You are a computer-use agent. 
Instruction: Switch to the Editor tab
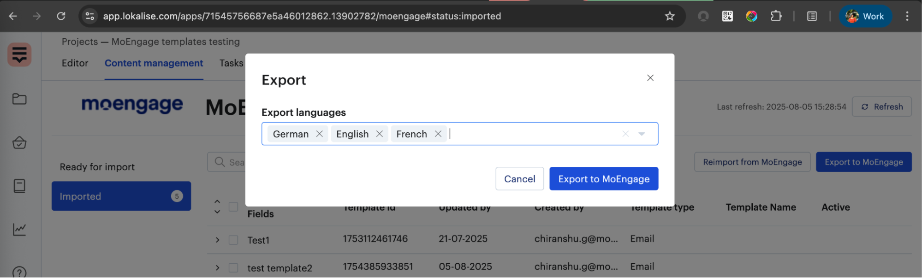coord(75,63)
